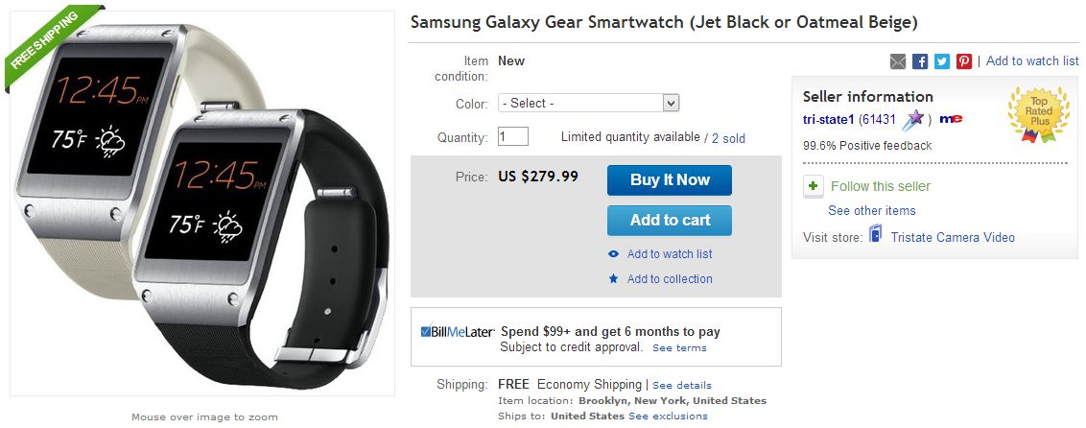Share listing via email envelope icon
The width and height of the screenshot is (1086, 428).
pos(898,61)
